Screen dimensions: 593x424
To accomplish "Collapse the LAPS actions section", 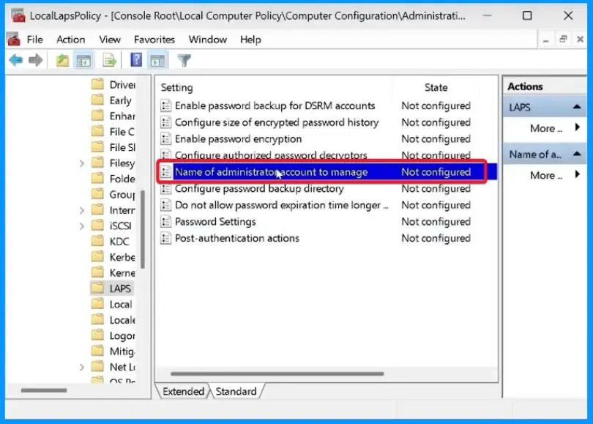I will (x=577, y=107).
